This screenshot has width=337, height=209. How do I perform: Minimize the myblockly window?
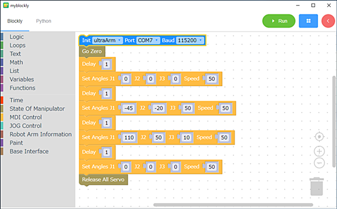298,5
